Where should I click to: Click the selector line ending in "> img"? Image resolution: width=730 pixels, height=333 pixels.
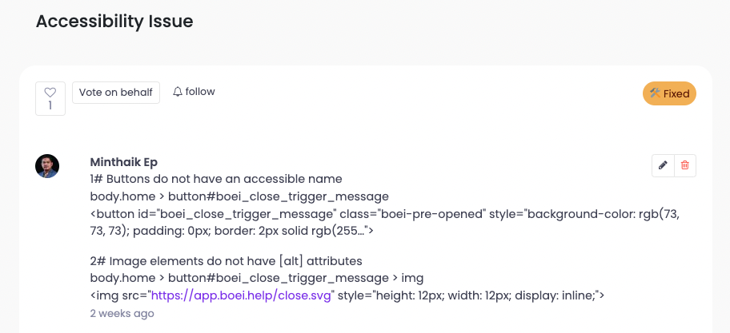click(x=256, y=278)
